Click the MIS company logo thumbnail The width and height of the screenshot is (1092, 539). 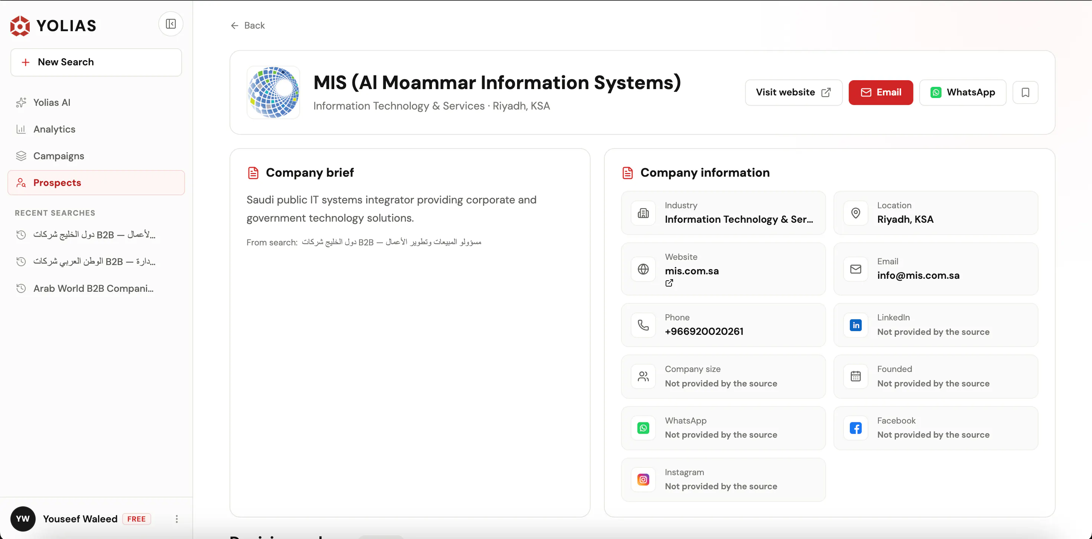[x=273, y=92]
